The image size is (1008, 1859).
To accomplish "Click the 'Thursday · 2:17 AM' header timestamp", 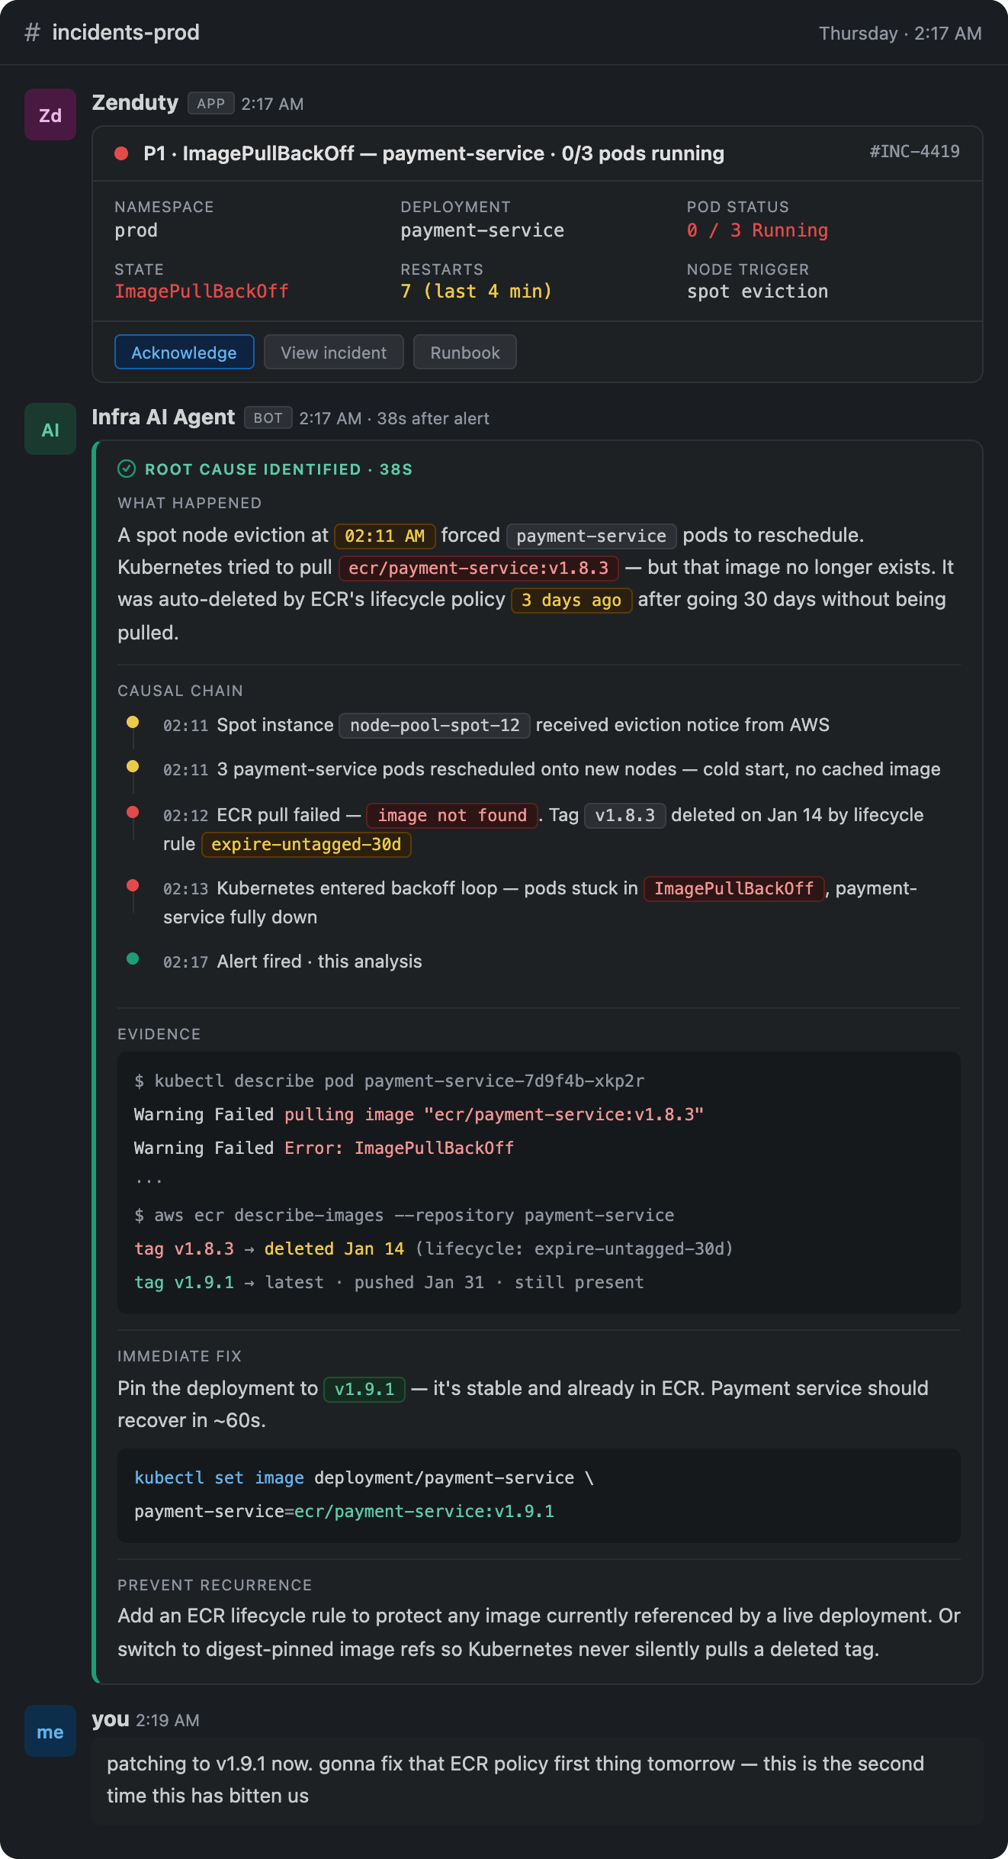I will (900, 33).
